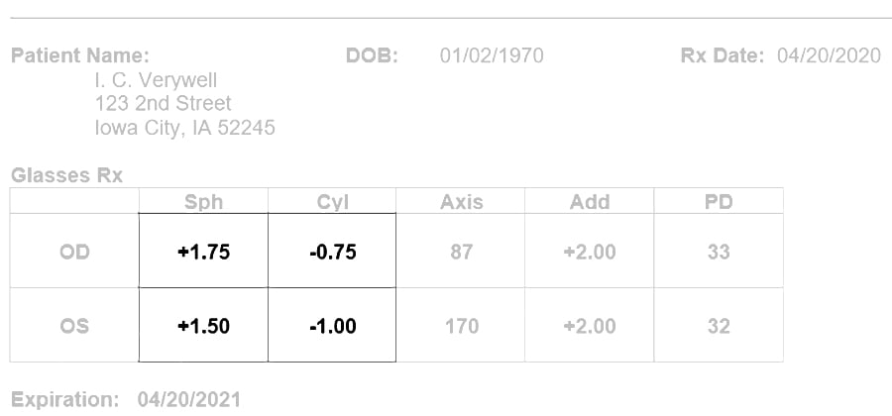Click the Cyl column header
This screenshot has height=416, width=892.
pyautogui.click(x=332, y=202)
